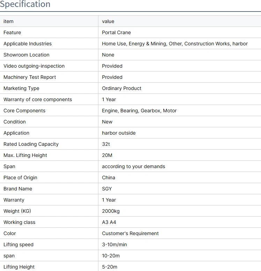261x271 pixels.
Task: Click the Condition value New
Action: 107,122
